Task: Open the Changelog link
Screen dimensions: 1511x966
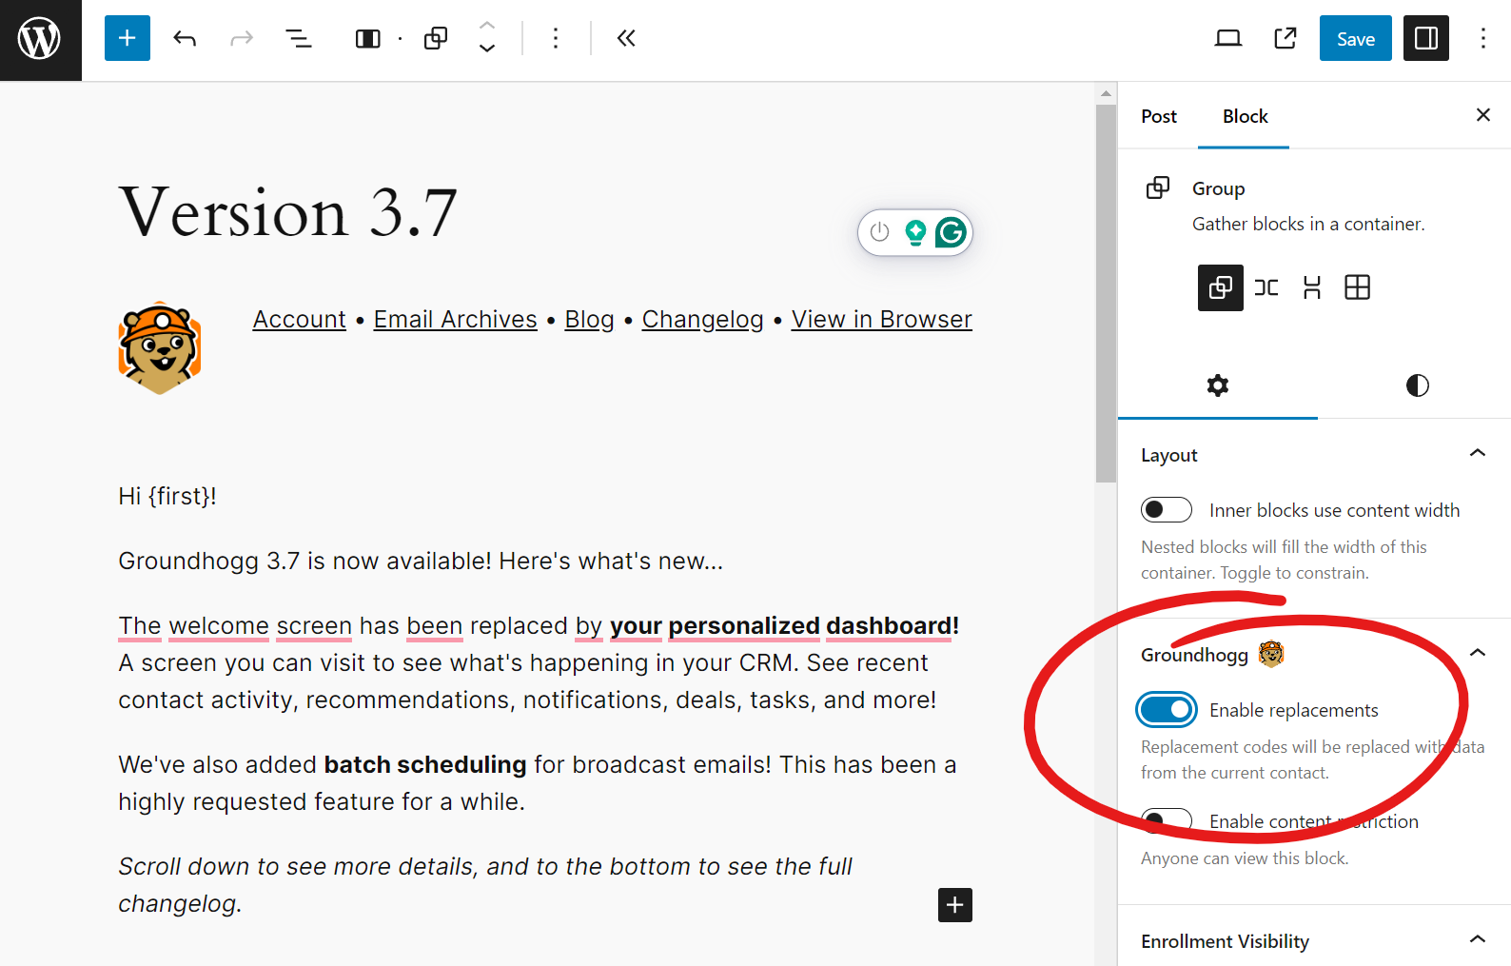Action: (702, 320)
